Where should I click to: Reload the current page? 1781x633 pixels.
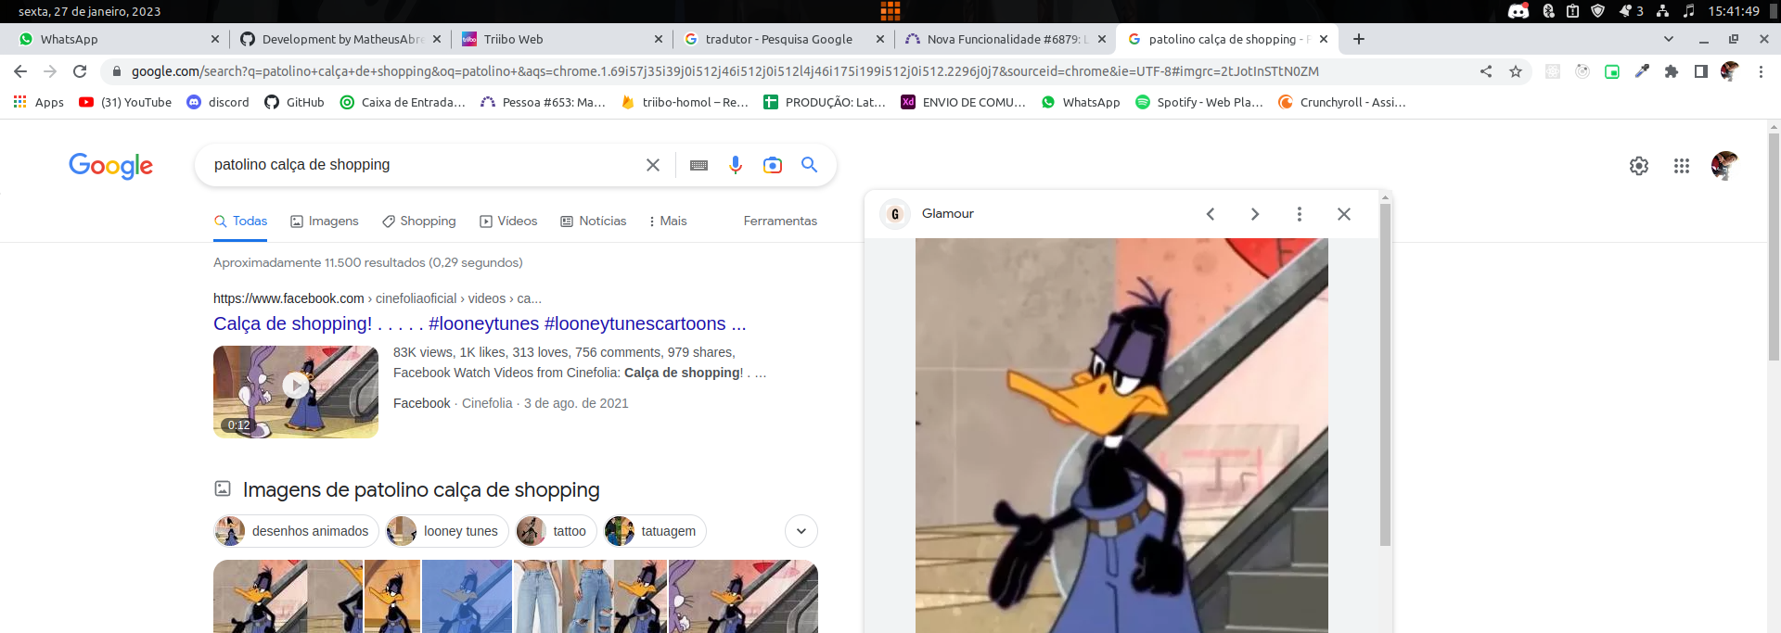80,71
